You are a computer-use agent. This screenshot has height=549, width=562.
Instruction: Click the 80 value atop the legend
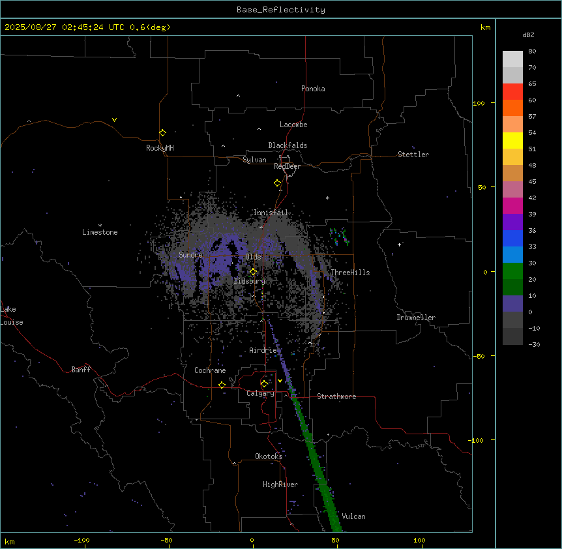532,52
